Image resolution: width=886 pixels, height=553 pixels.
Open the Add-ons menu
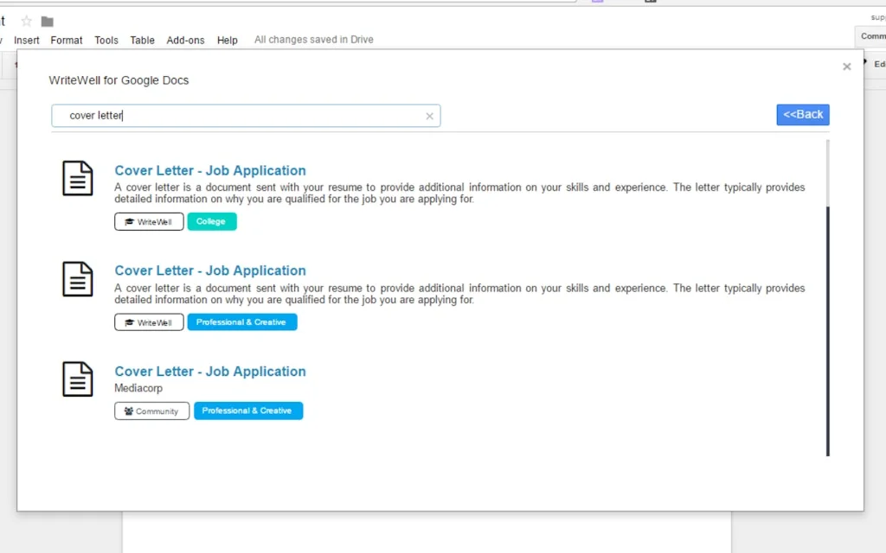[185, 40]
